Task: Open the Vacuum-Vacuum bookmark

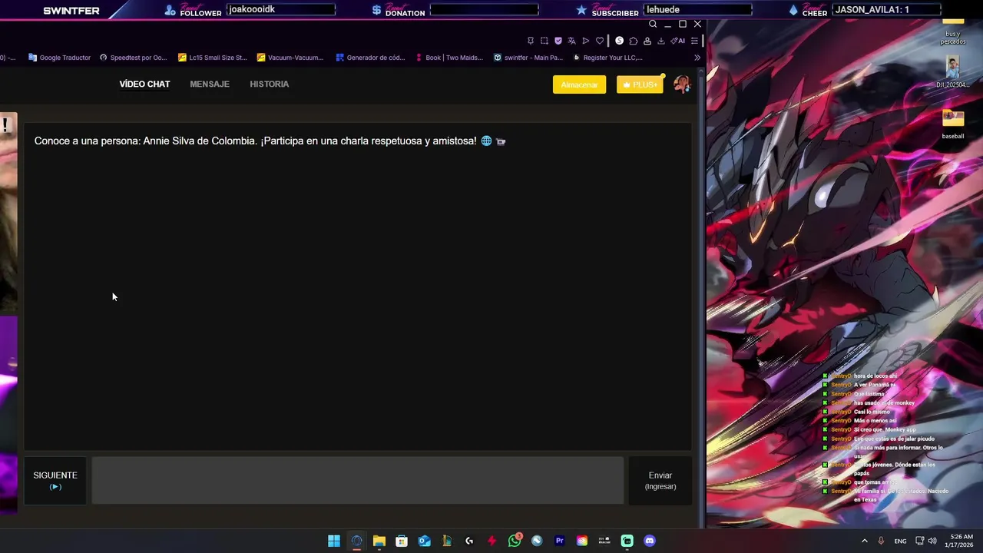Action: (x=290, y=58)
